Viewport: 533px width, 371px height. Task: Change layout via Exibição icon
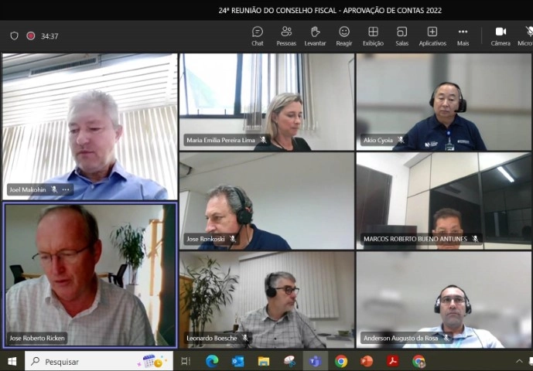click(373, 36)
